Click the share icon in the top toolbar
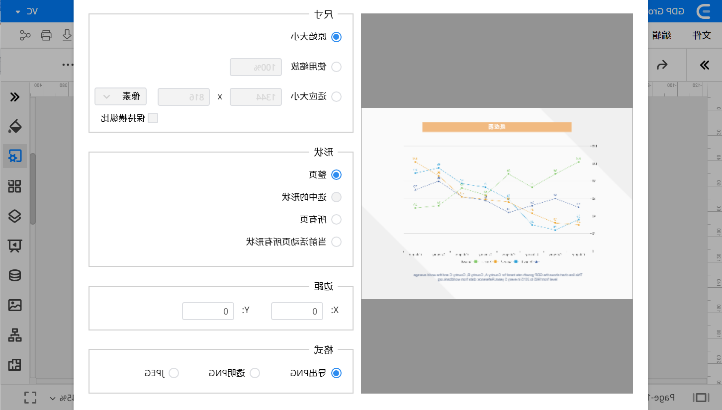This screenshot has height=410, width=722. [25, 35]
